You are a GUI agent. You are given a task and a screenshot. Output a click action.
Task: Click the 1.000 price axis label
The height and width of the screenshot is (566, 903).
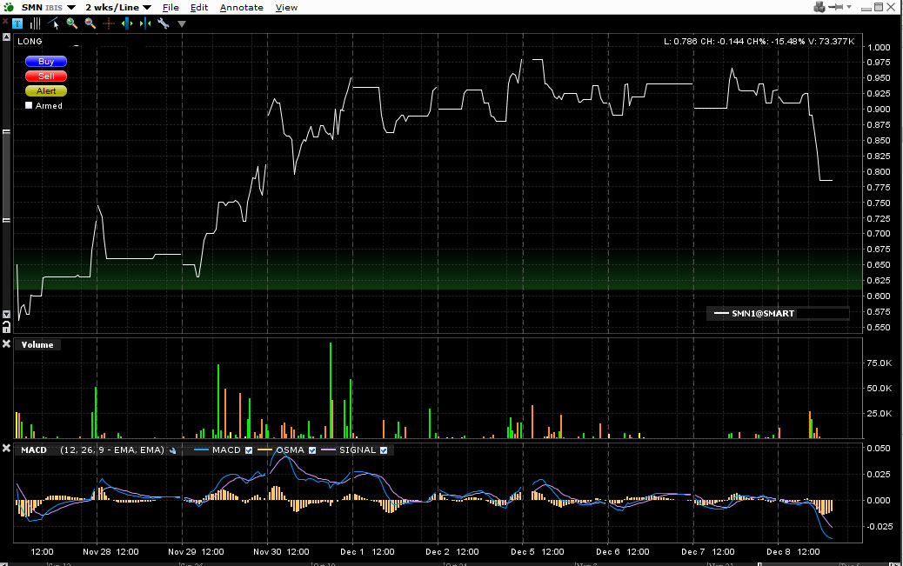(x=879, y=47)
